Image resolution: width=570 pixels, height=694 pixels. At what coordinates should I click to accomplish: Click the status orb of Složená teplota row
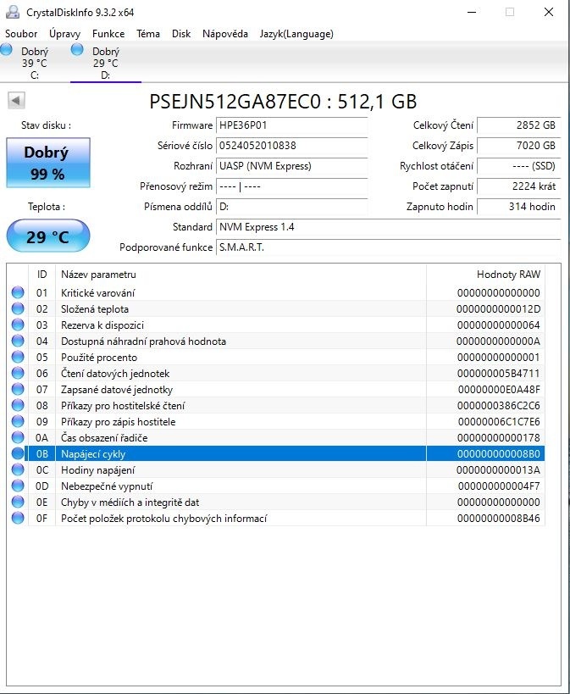coord(18,308)
